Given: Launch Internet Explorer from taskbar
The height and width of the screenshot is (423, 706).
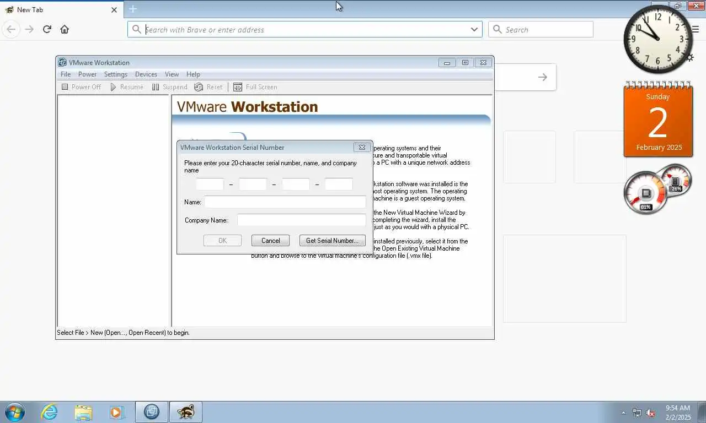Looking at the screenshot, I should [x=49, y=412].
